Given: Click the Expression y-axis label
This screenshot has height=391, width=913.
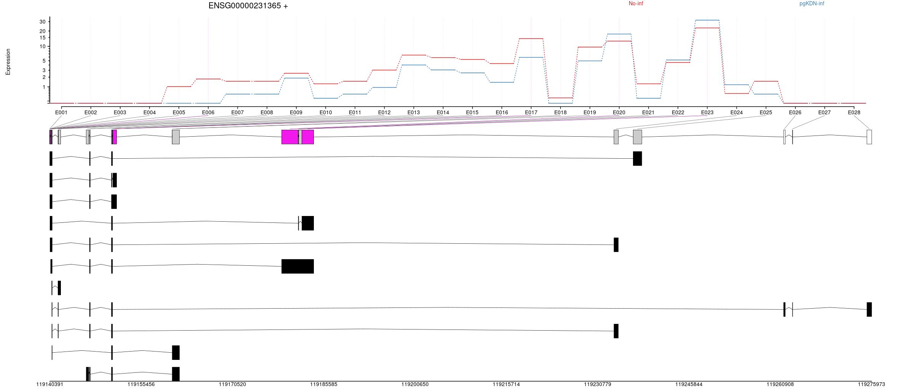Looking at the screenshot, I should click(x=8, y=62).
